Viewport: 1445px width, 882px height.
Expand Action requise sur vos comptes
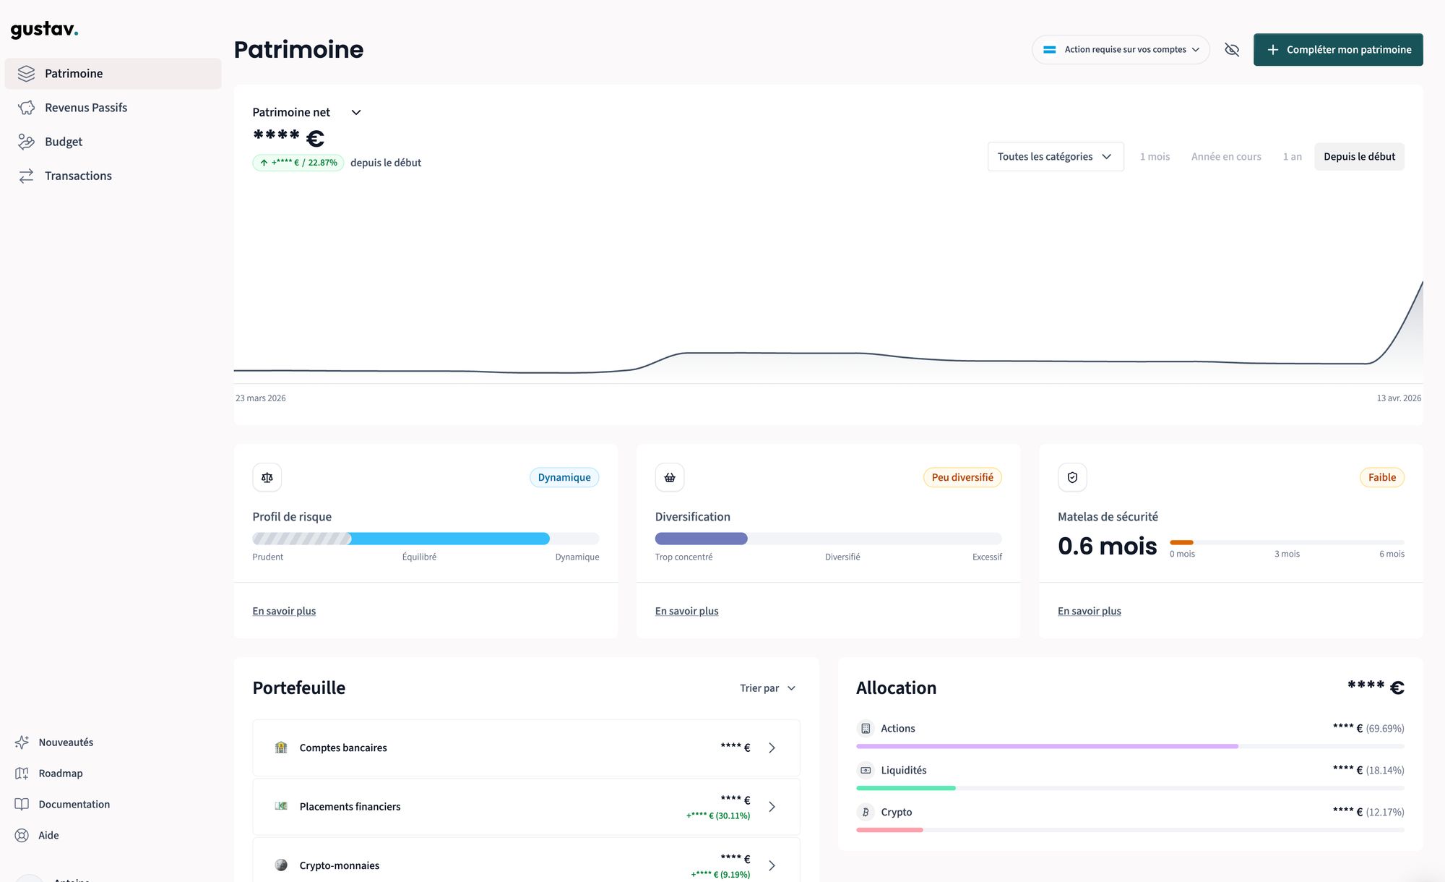pyautogui.click(x=1121, y=50)
